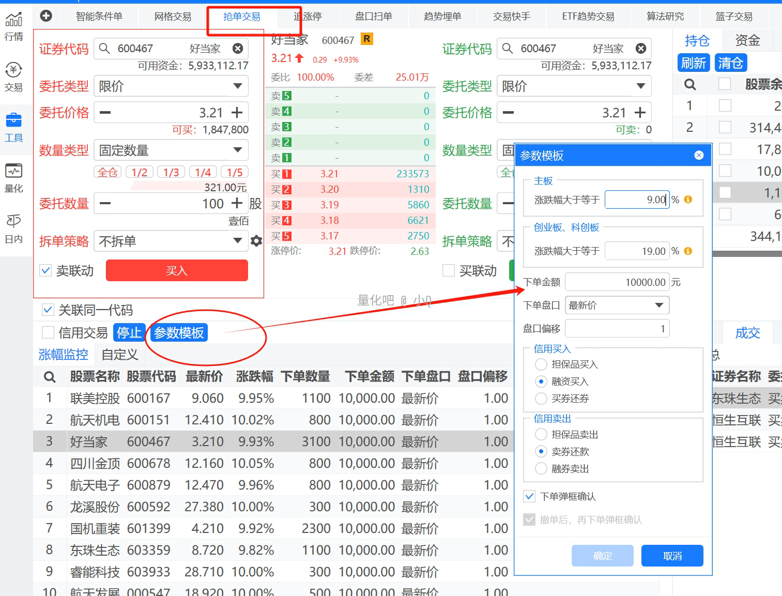Open the 行情 market sidebar icon
Viewport: 782px width, 596px height.
[x=14, y=26]
